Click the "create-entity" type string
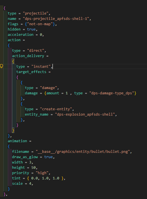 click(x=56, y=109)
